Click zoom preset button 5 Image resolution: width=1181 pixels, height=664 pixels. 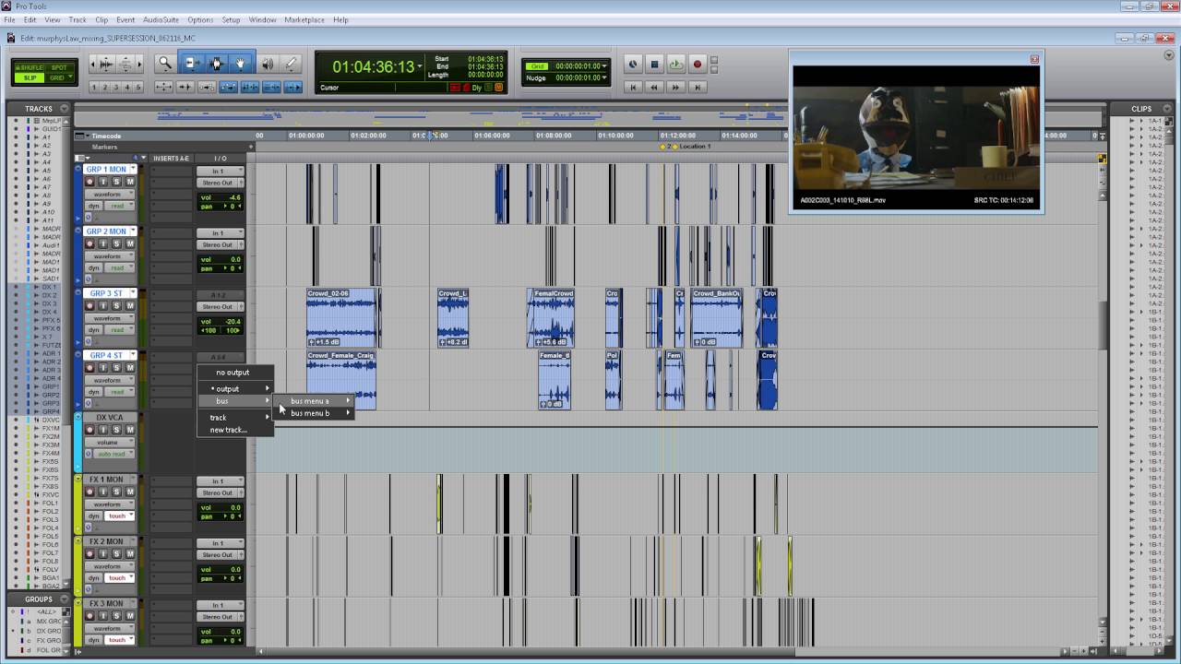(138, 88)
